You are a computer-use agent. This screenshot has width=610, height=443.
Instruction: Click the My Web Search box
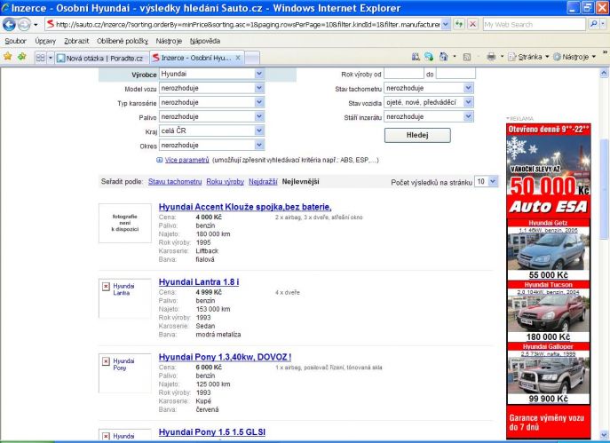coord(535,25)
